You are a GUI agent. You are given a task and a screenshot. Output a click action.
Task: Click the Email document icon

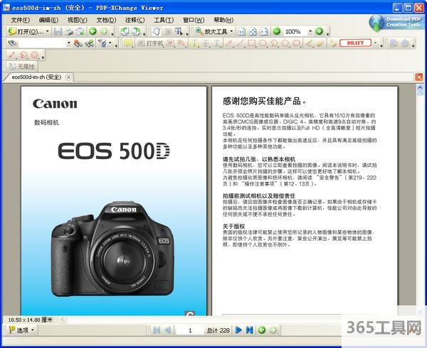80,31
